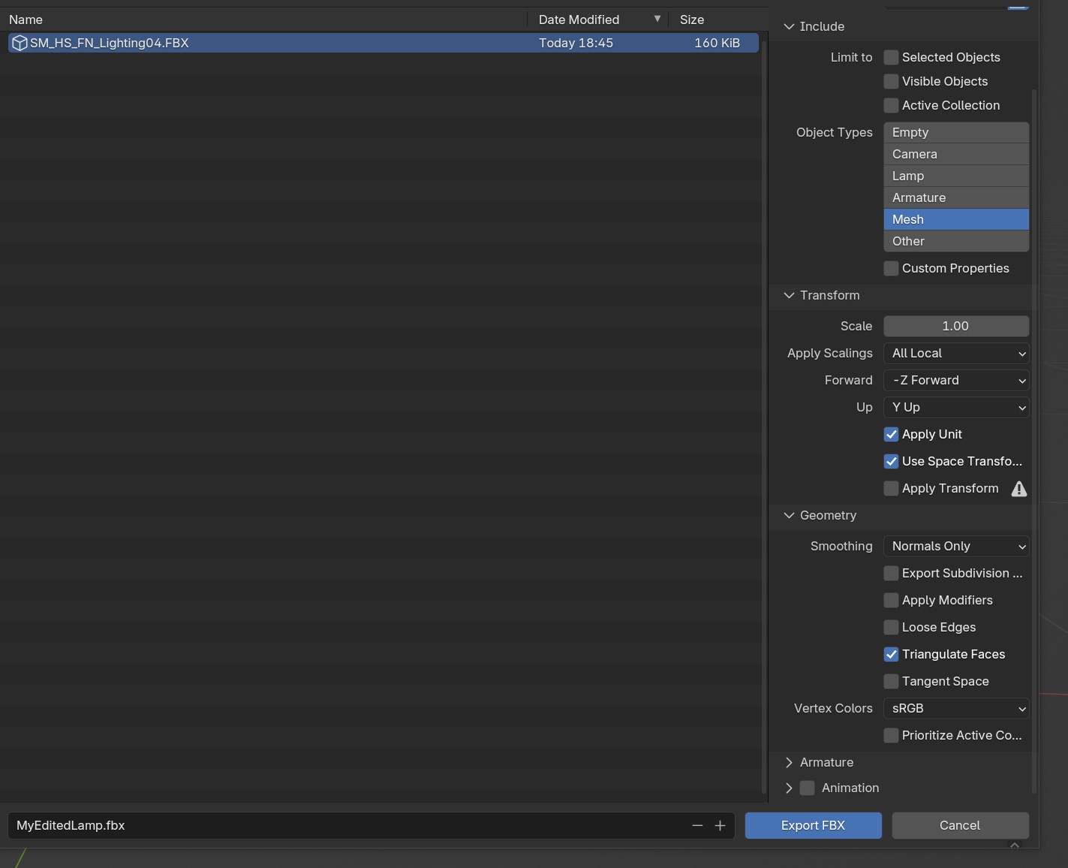
Task: Sort by Date Modified column header
Action: click(x=597, y=19)
